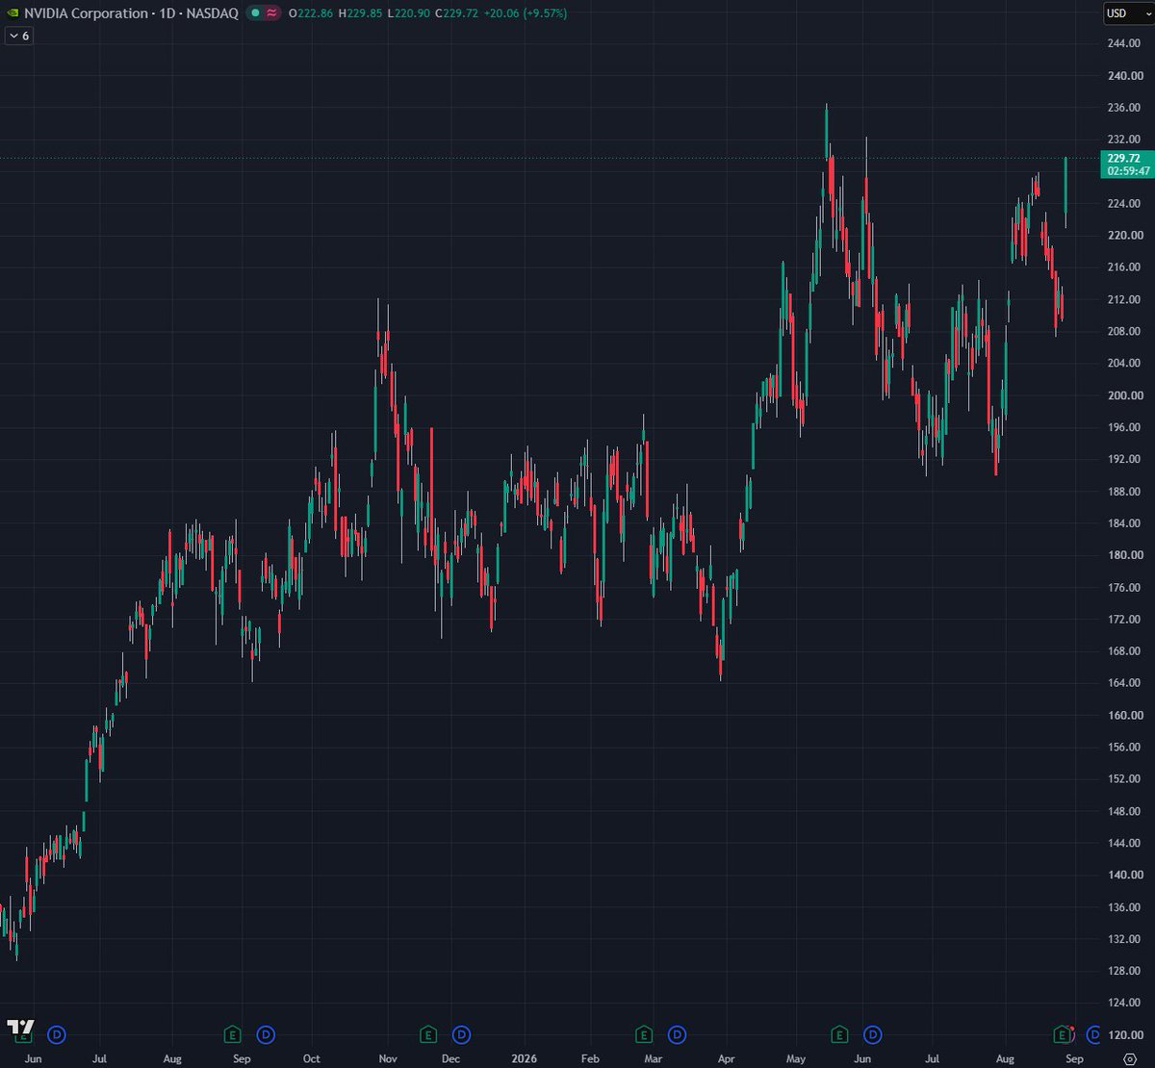
Task: Open chart settings gear icon
Action: point(1131,1059)
